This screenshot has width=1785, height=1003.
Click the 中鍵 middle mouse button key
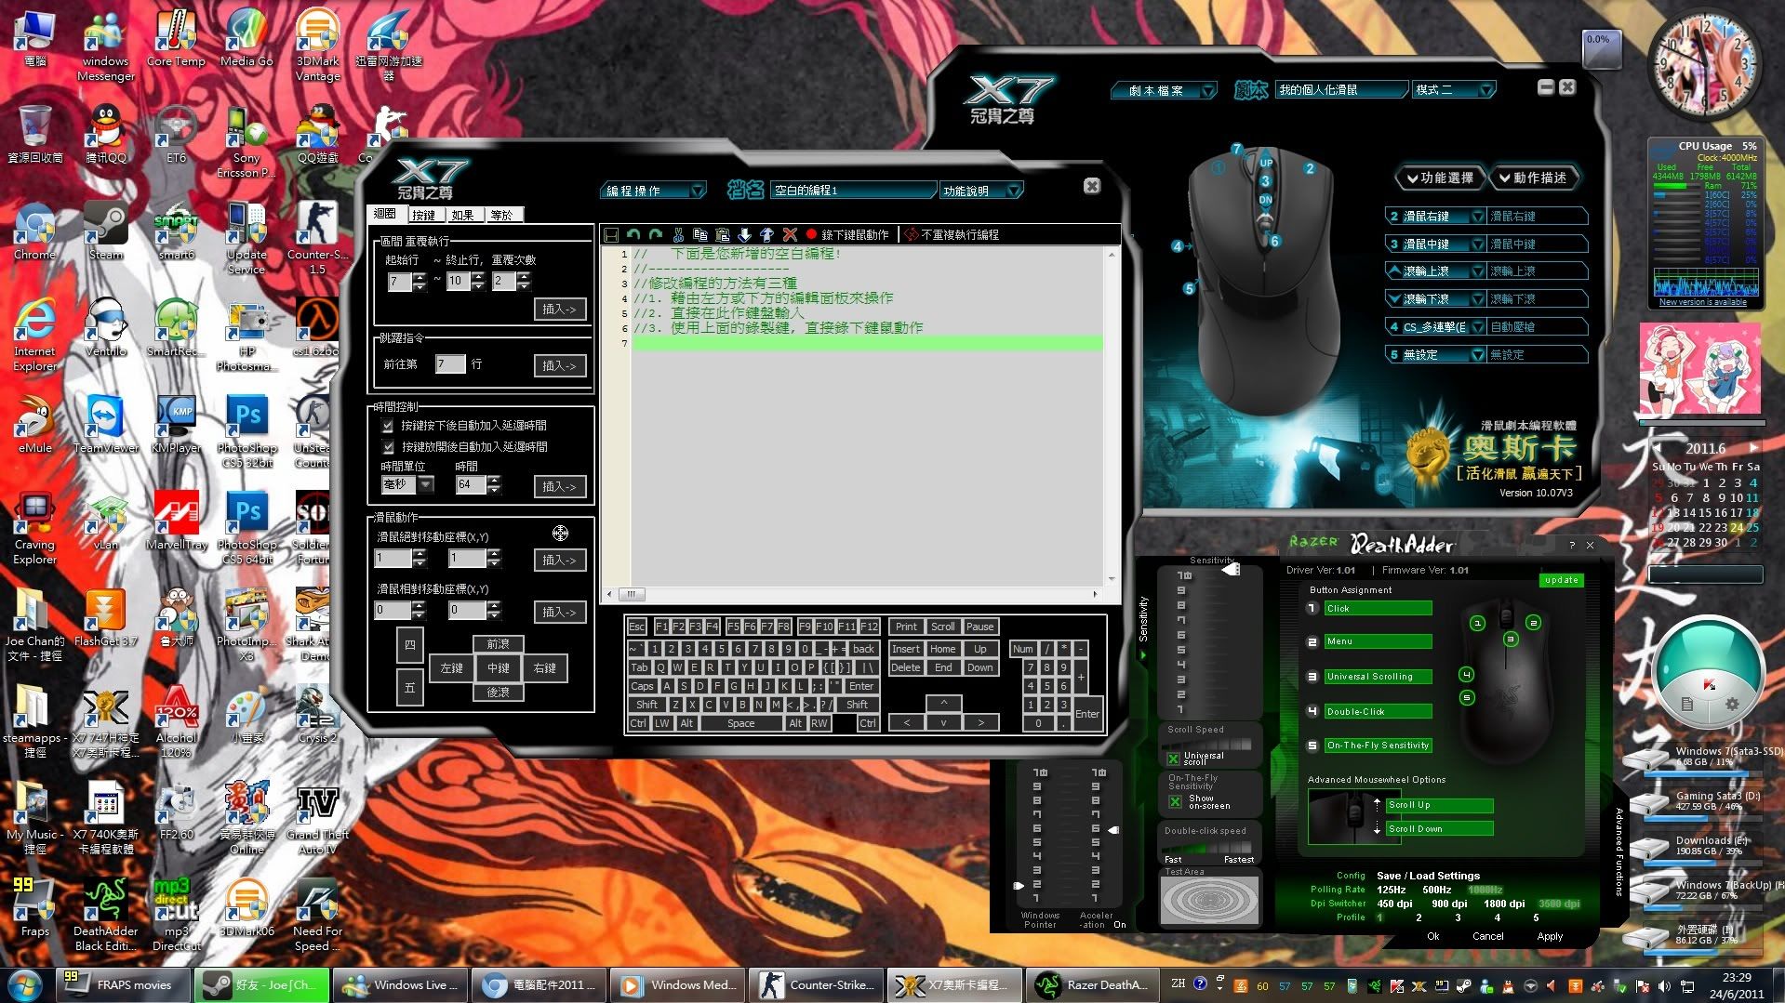click(x=499, y=667)
